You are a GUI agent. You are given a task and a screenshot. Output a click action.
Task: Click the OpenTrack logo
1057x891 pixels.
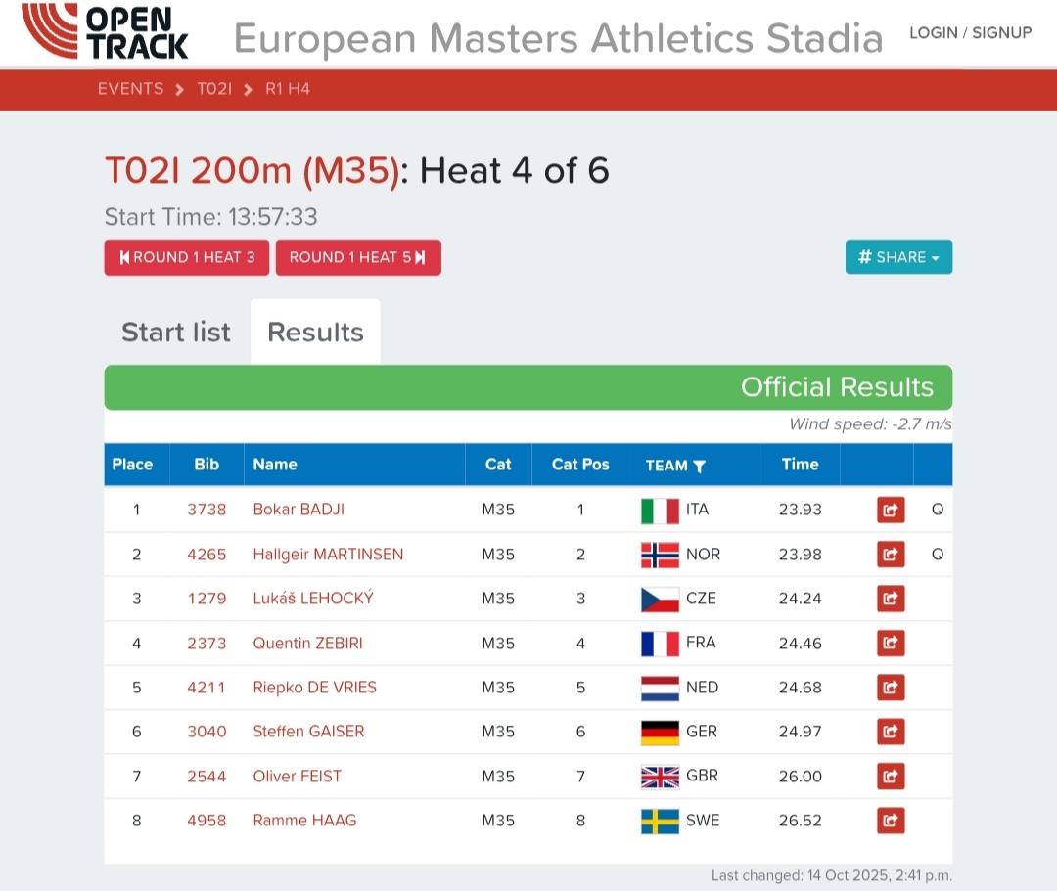105,31
